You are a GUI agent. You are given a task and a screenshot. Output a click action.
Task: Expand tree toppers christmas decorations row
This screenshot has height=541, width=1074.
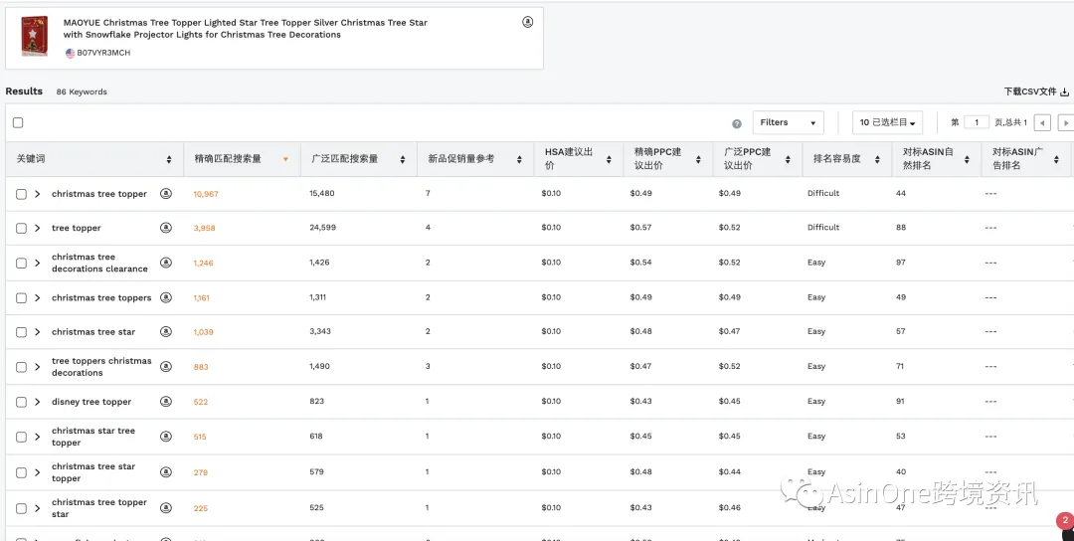[x=38, y=367]
